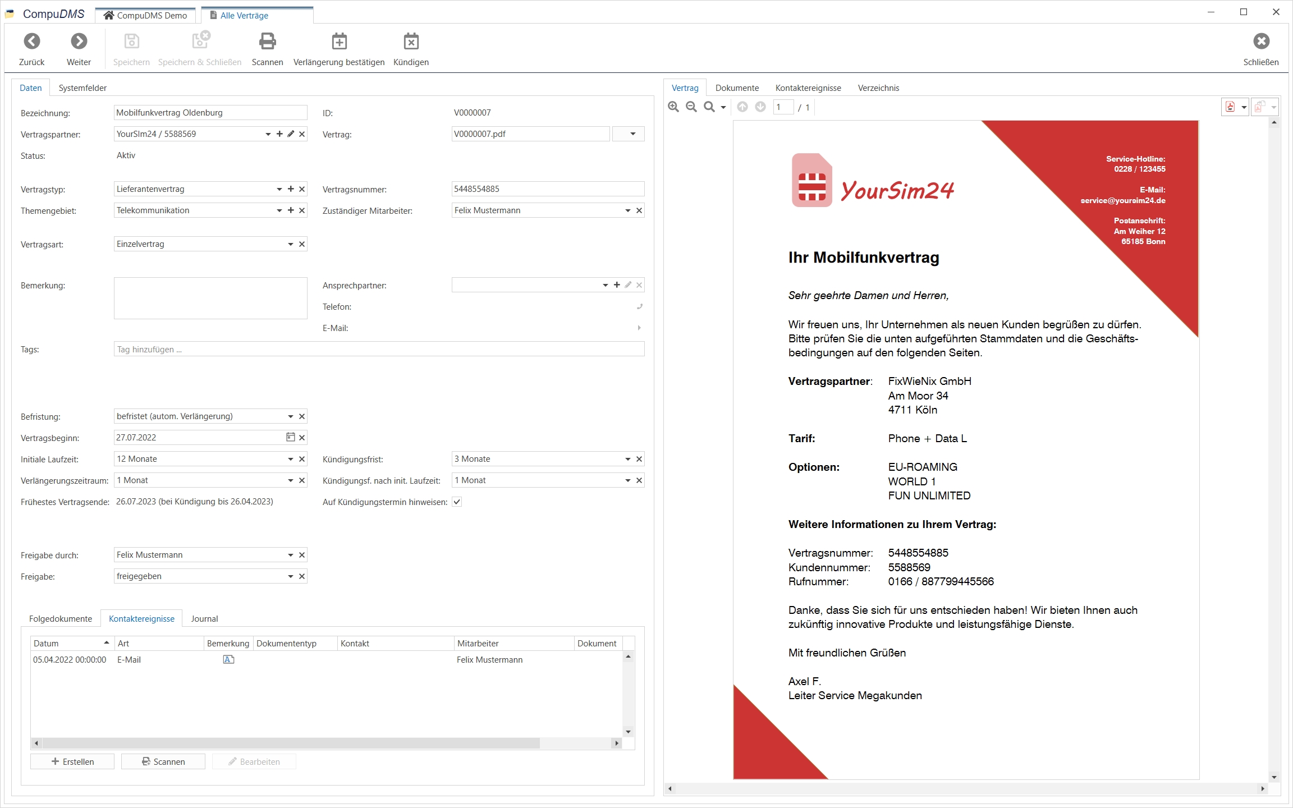Open the Dokumente tab in preview pane
The height and width of the screenshot is (808, 1293).
[737, 88]
